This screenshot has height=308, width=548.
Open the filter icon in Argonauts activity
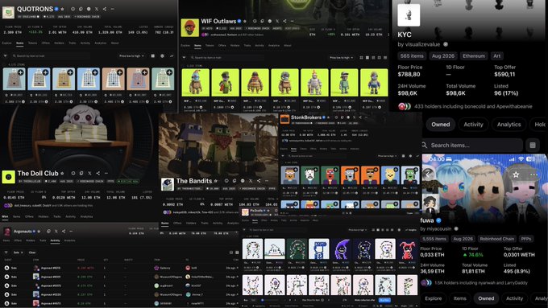pyautogui.click(x=6, y=253)
